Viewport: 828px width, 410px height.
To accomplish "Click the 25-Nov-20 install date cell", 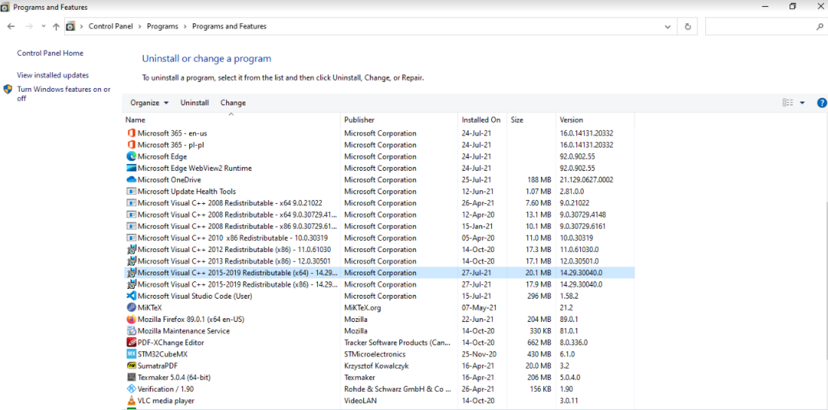I will pos(478,354).
